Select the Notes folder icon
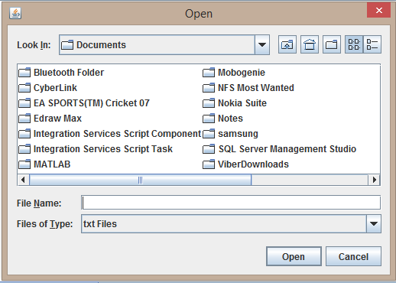This screenshot has height=283, width=396. click(x=209, y=119)
